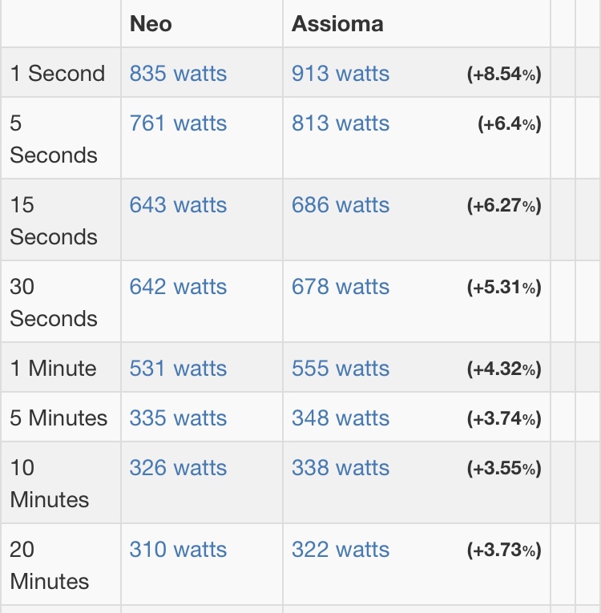Select the +8.54% difference value
Image resolution: width=601 pixels, height=613 pixels.
pyautogui.click(x=504, y=74)
